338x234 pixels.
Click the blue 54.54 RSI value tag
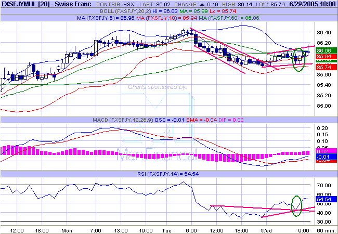(324, 199)
